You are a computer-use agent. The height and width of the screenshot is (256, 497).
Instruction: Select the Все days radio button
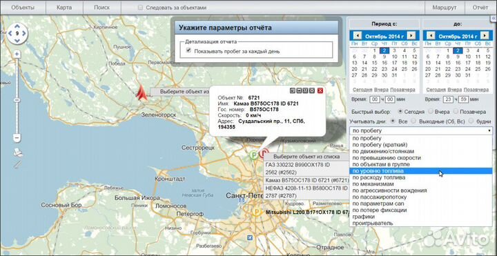coord(393,121)
